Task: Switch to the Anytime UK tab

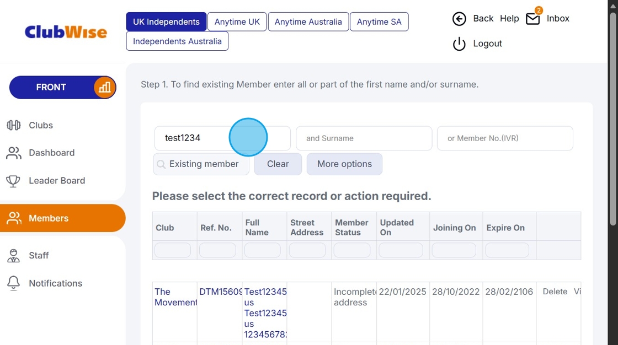Action: (x=237, y=21)
